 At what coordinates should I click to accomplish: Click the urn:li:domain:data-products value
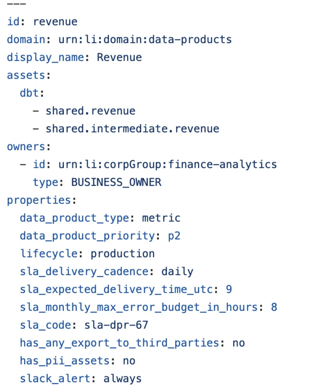point(145,40)
